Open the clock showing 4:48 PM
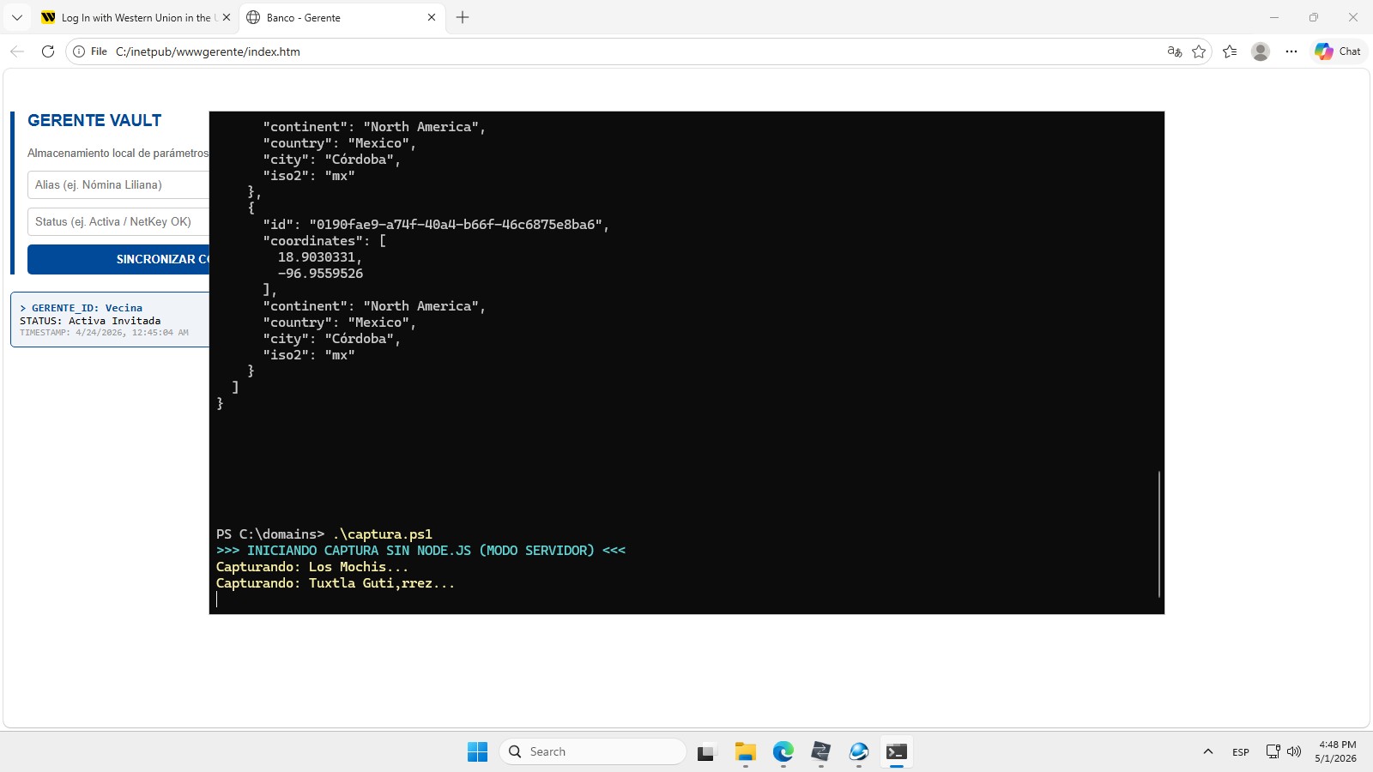The image size is (1373, 772). click(x=1337, y=751)
